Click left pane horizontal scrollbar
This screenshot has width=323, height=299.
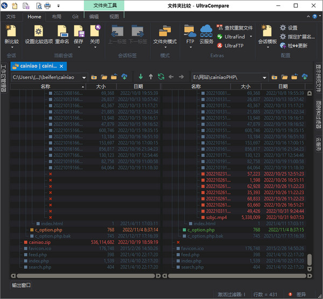tap(86, 276)
